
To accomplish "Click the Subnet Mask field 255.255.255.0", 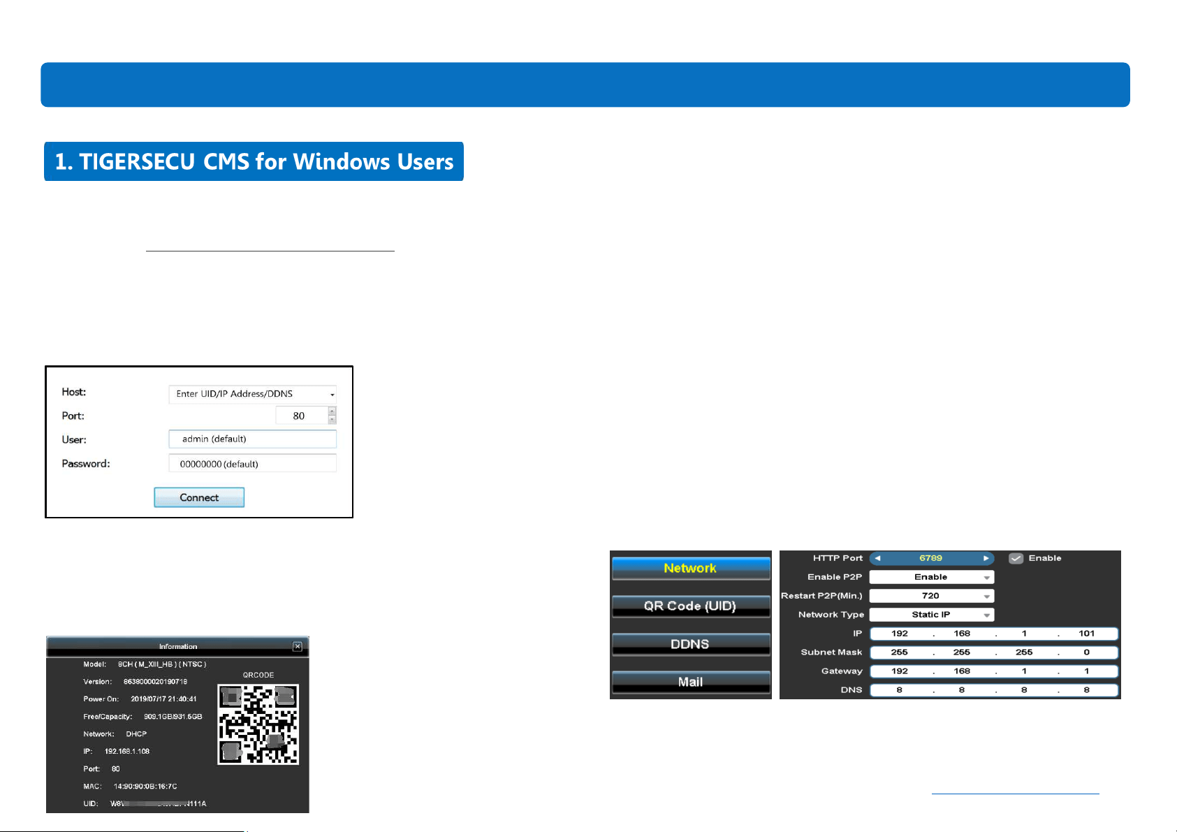I will (994, 652).
